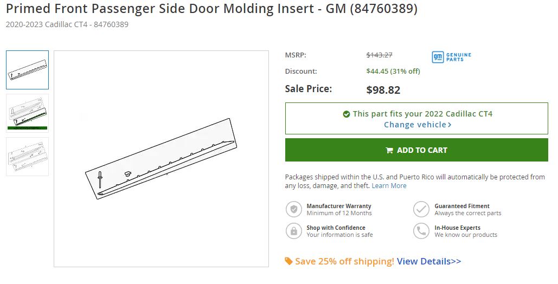Click the Manufacturer Warranty shield icon
This screenshot has width=558, height=284.
click(293, 209)
